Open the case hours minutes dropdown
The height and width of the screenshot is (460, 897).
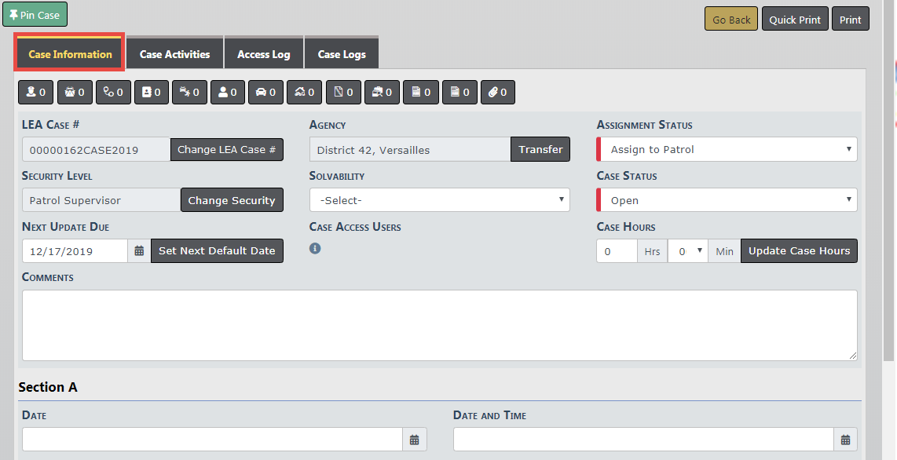tap(687, 251)
